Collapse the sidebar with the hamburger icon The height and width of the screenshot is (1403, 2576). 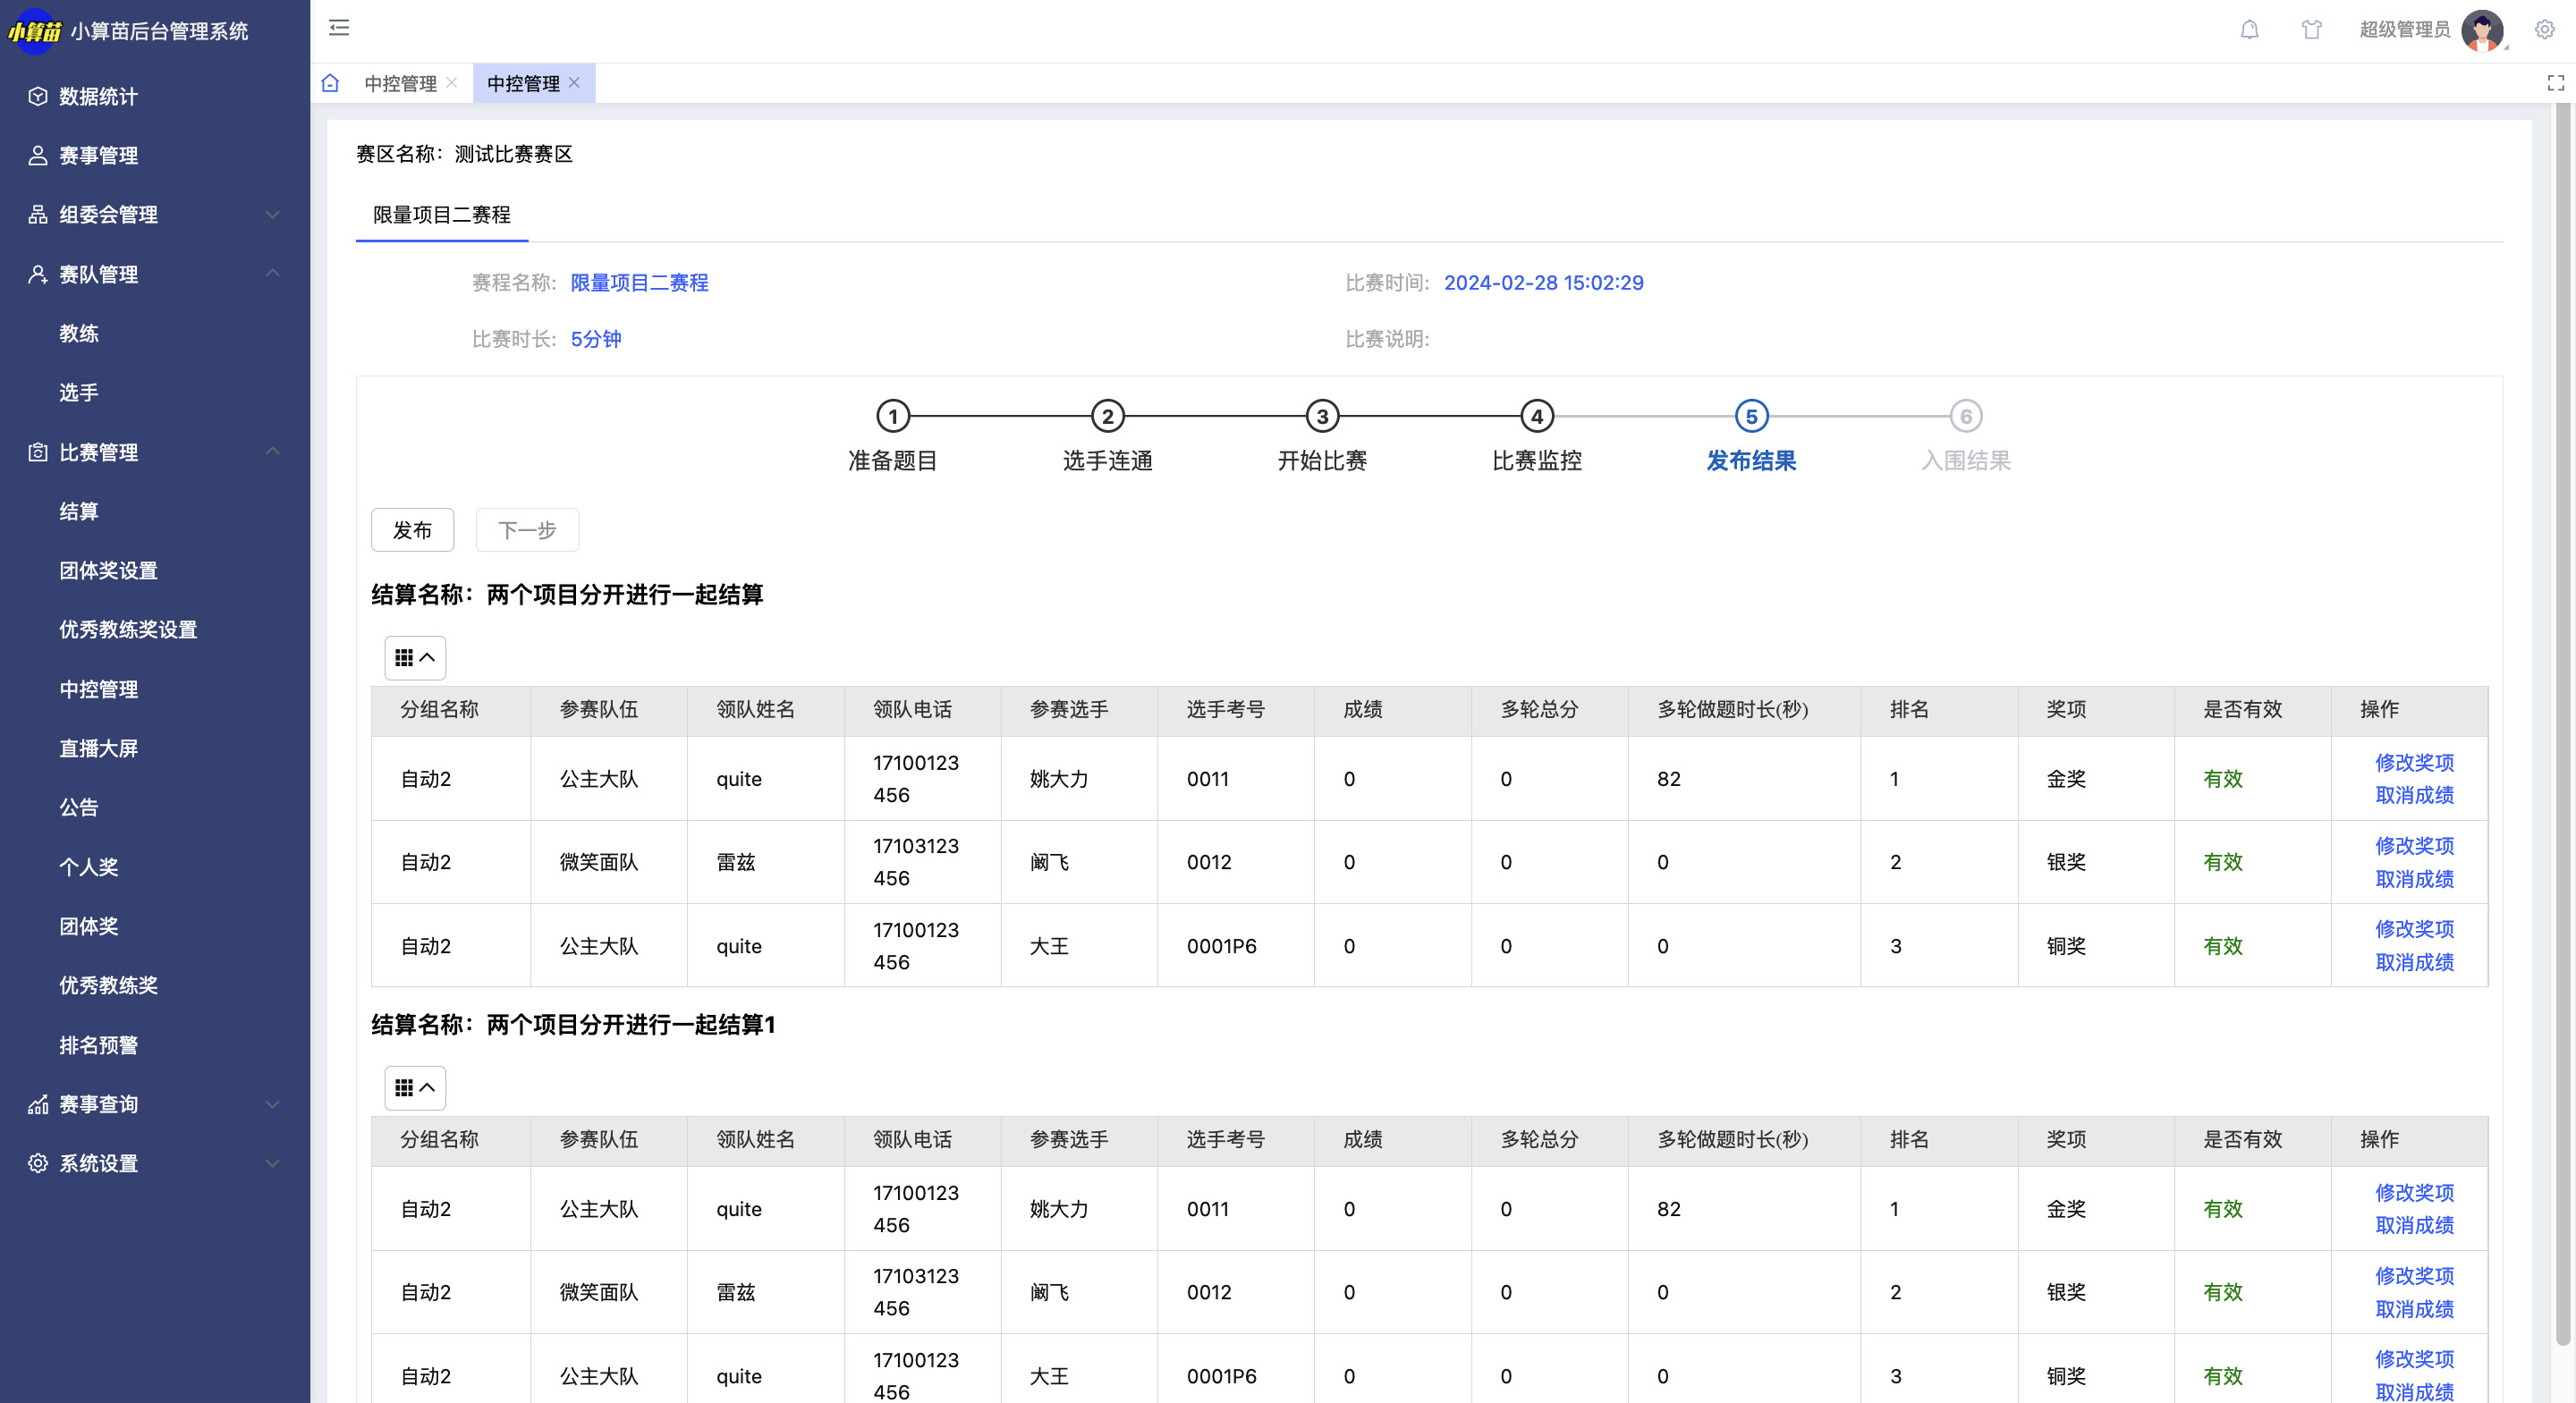coord(339,28)
